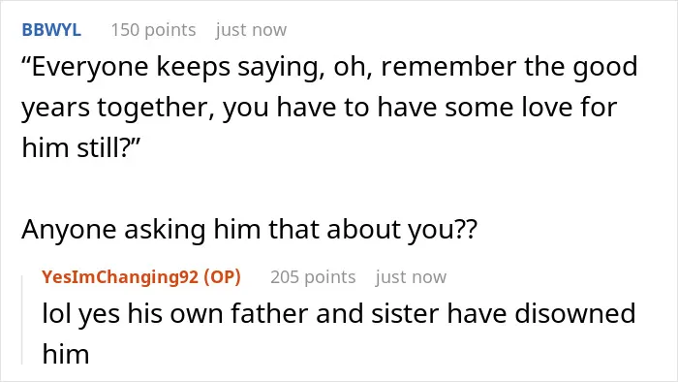The height and width of the screenshot is (382, 678).
Task: Click the 150 points score label
Action: (x=153, y=30)
